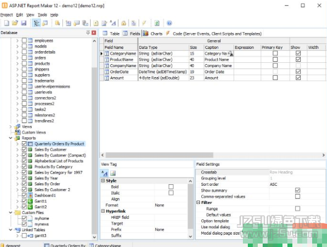Image resolution: width=327 pixels, height=247 pixels.
Task: Click the Views folder icon in tree
Action: coord(17,126)
